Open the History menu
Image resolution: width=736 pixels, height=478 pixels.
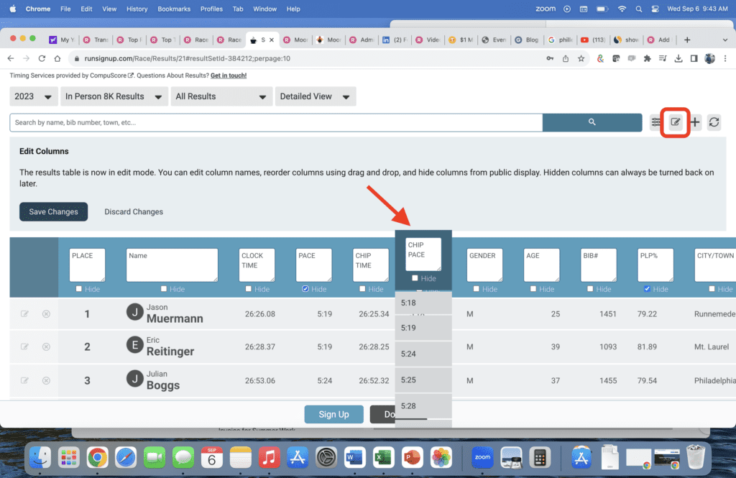coord(137,9)
